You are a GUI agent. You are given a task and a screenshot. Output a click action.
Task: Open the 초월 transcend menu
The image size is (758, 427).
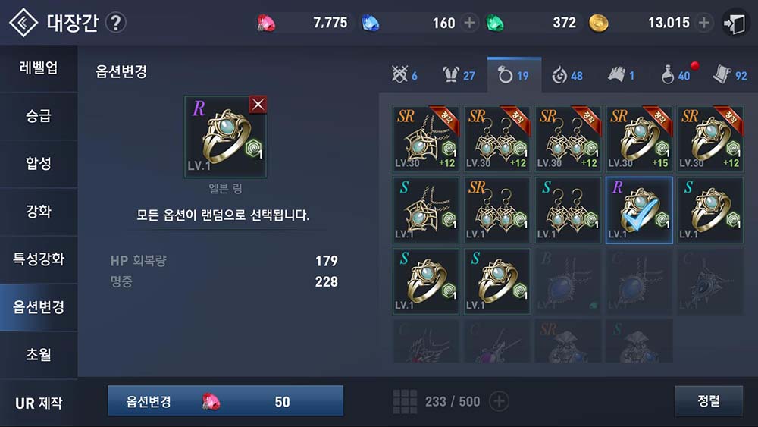click(39, 354)
